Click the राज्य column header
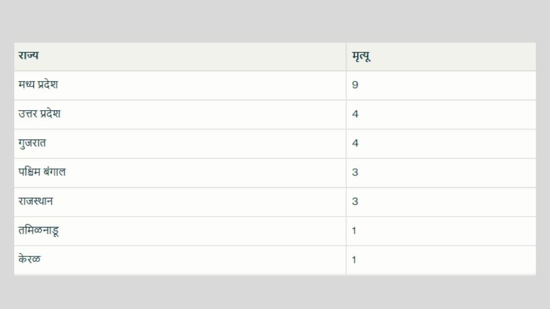Image resolution: width=550 pixels, height=309 pixels. (x=28, y=56)
